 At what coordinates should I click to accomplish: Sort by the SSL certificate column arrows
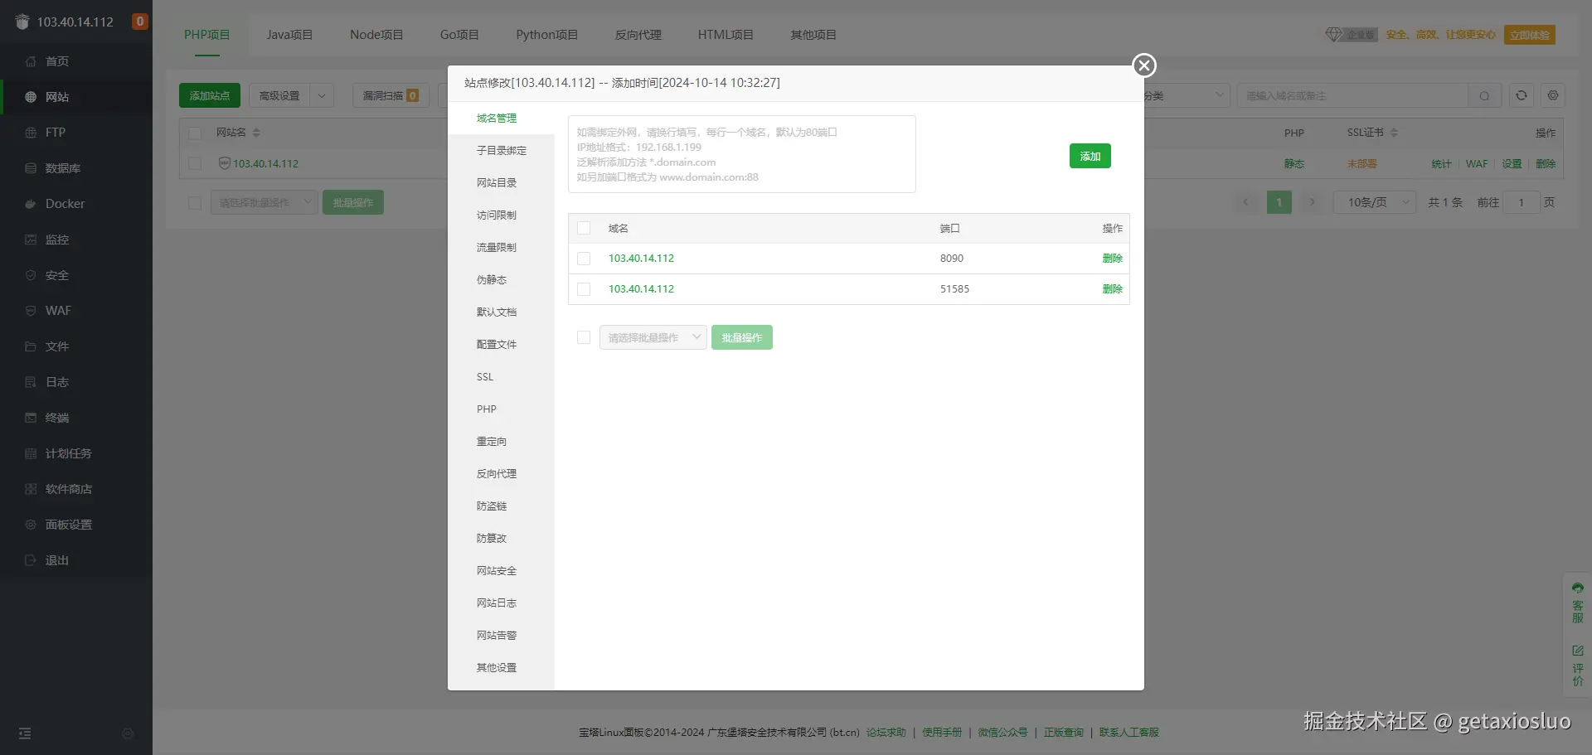1394,133
